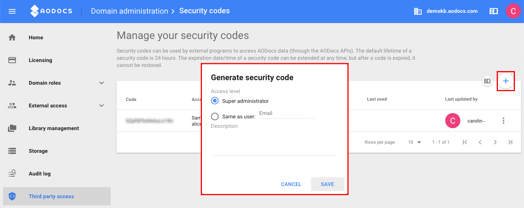The image size is (524, 208).
Task: Select the Same as user radio button
Action: [x=215, y=116]
